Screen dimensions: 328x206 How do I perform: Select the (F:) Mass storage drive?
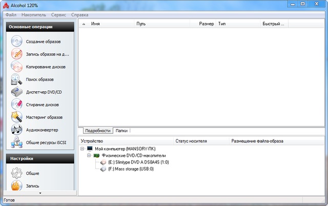tap(131, 169)
